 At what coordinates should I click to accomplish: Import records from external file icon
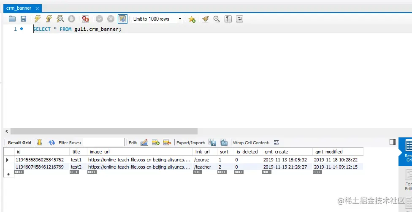click(x=224, y=142)
